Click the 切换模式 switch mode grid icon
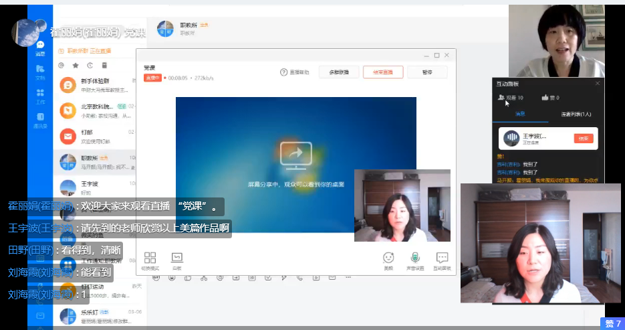 tap(150, 258)
